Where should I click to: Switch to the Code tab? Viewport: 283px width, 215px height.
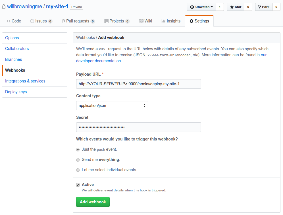[x=14, y=21]
